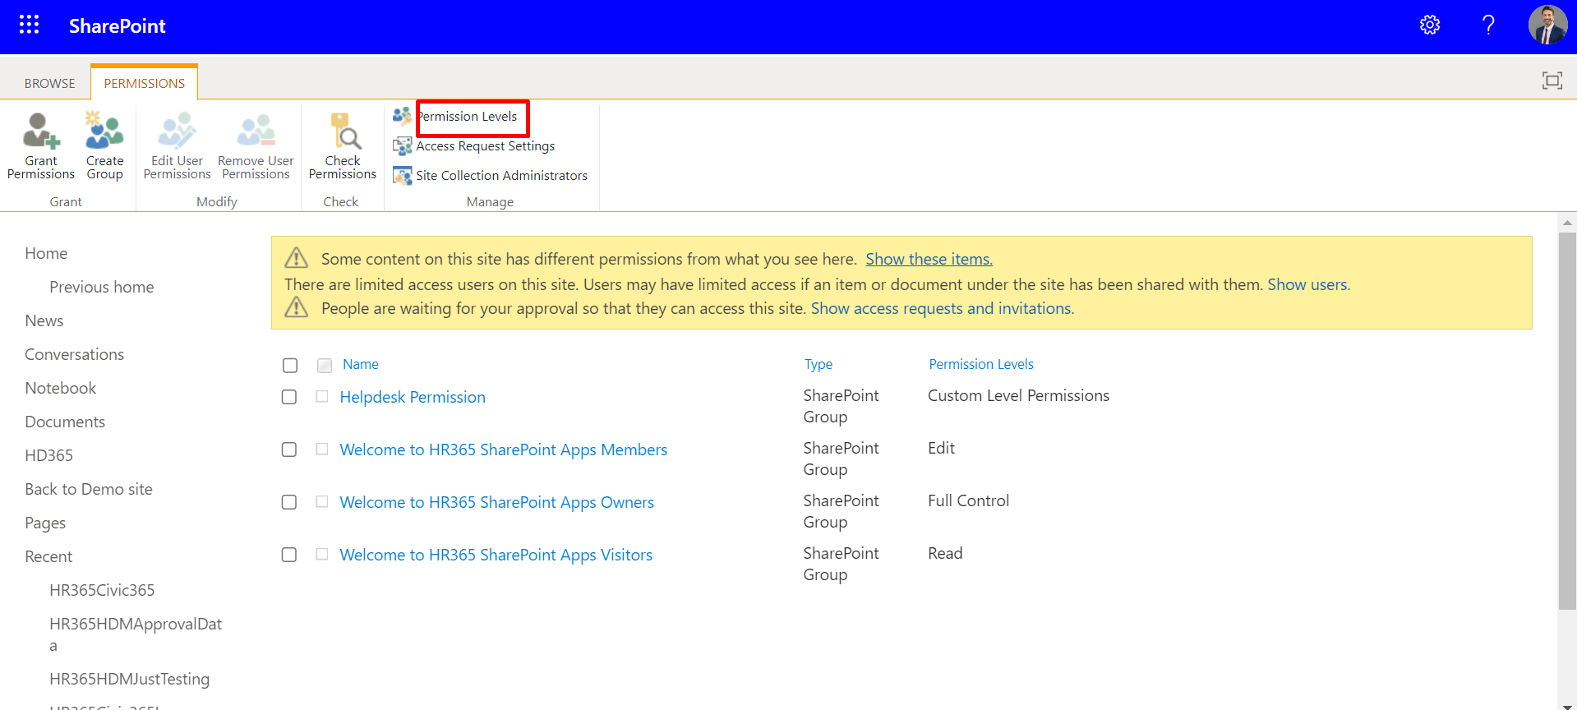Open Welcome to HR365 SharePoint Apps Owners
The image size is (1577, 710).
coord(497,502)
